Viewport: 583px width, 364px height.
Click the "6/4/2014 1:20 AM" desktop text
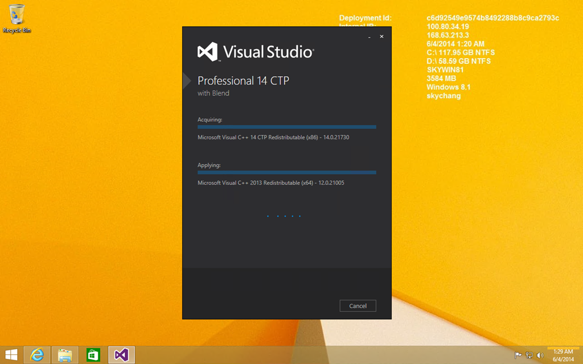tap(455, 44)
